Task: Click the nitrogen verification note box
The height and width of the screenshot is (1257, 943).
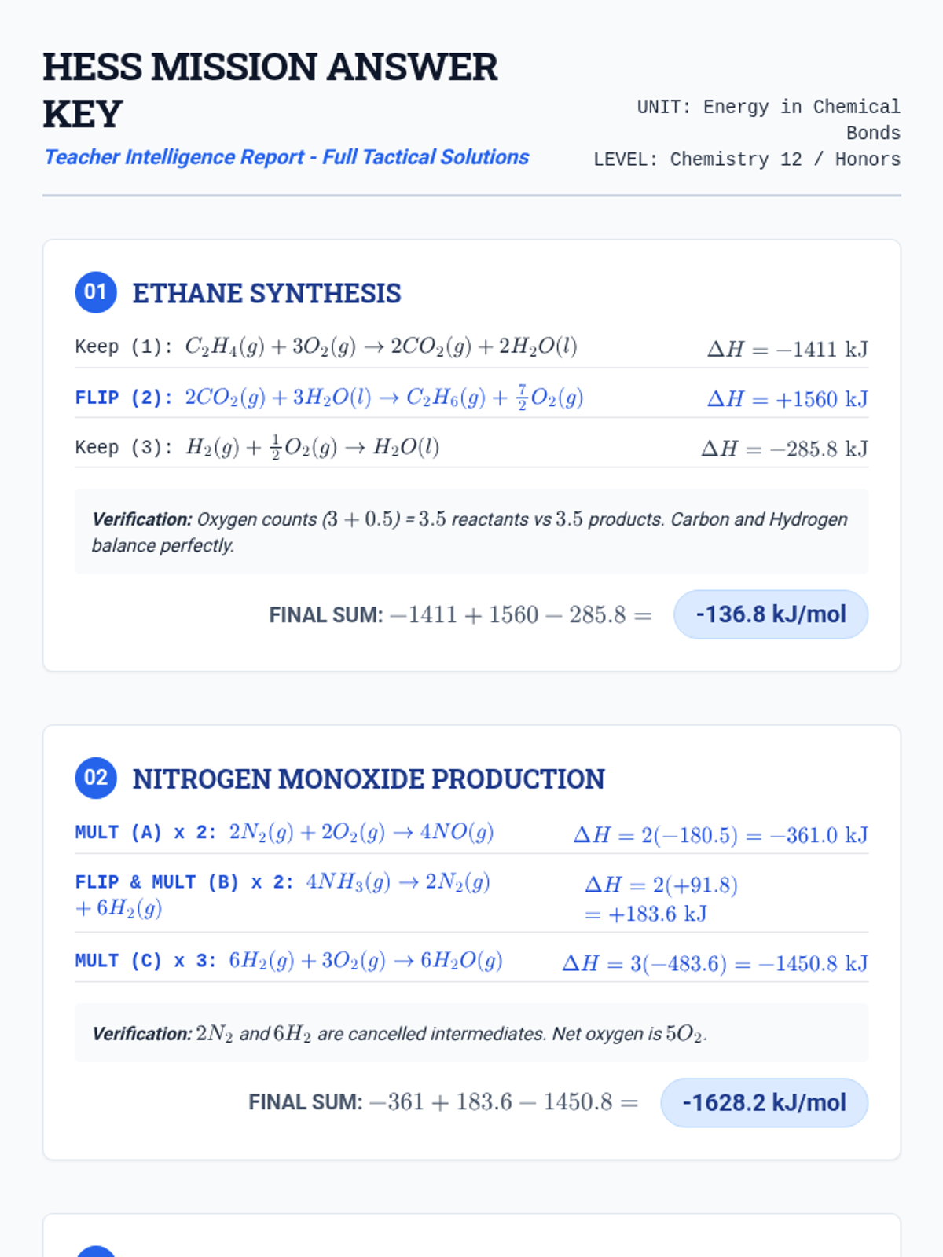Action: (x=472, y=1033)
